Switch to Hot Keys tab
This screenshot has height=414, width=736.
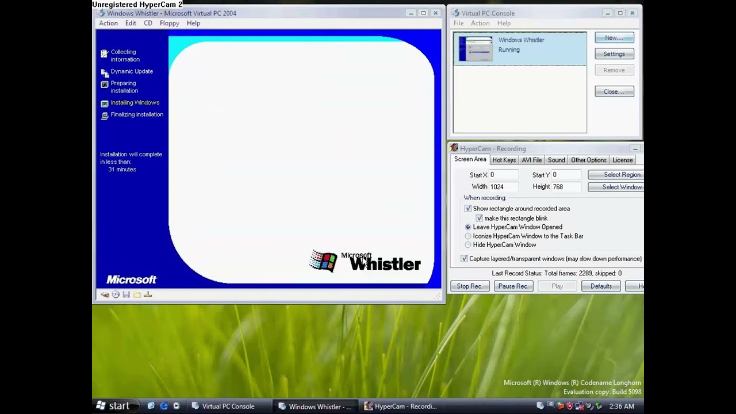point(504,160)
